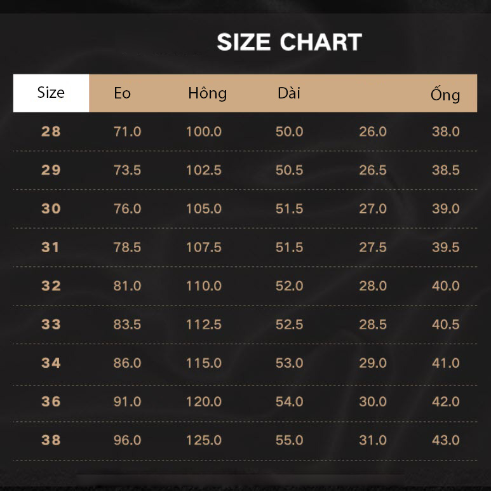Click the SIZE CHART title

tap(290, 42)
